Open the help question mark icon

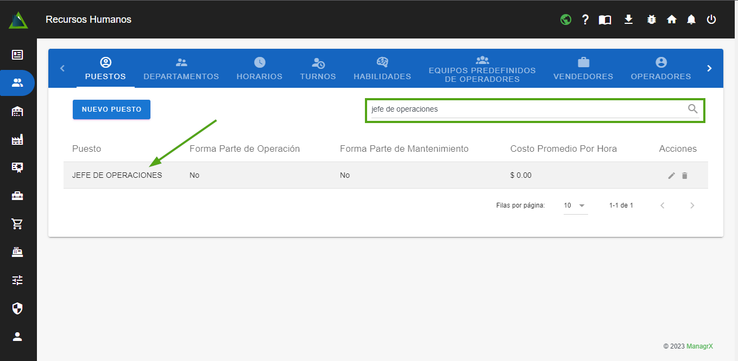[585, 20]
